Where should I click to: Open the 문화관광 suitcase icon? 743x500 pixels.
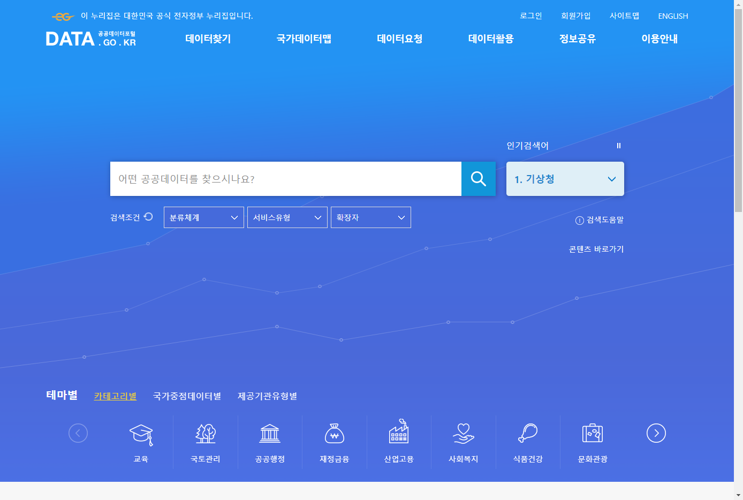pos(593,434)
